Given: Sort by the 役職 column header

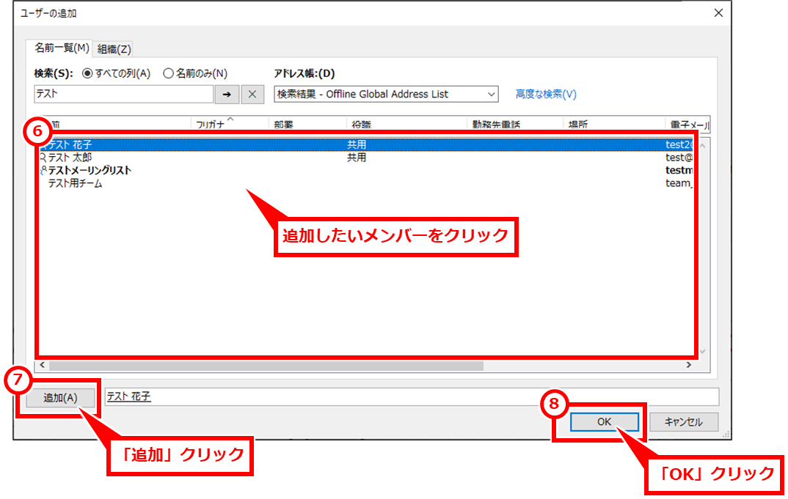Looking at the screenshot, I should point(406,125).
